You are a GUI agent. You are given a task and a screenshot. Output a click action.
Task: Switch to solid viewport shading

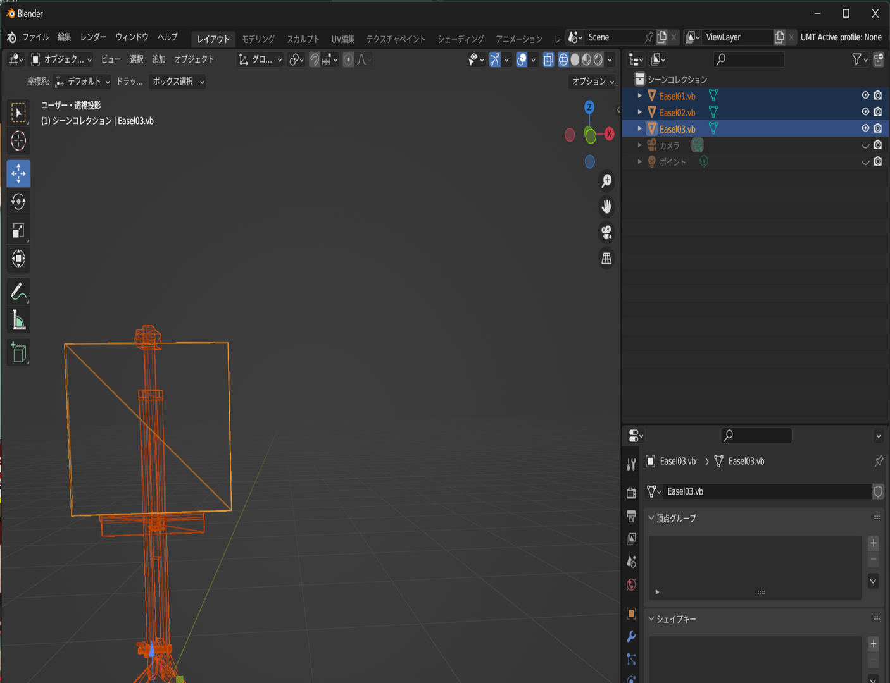click(575, 59)
